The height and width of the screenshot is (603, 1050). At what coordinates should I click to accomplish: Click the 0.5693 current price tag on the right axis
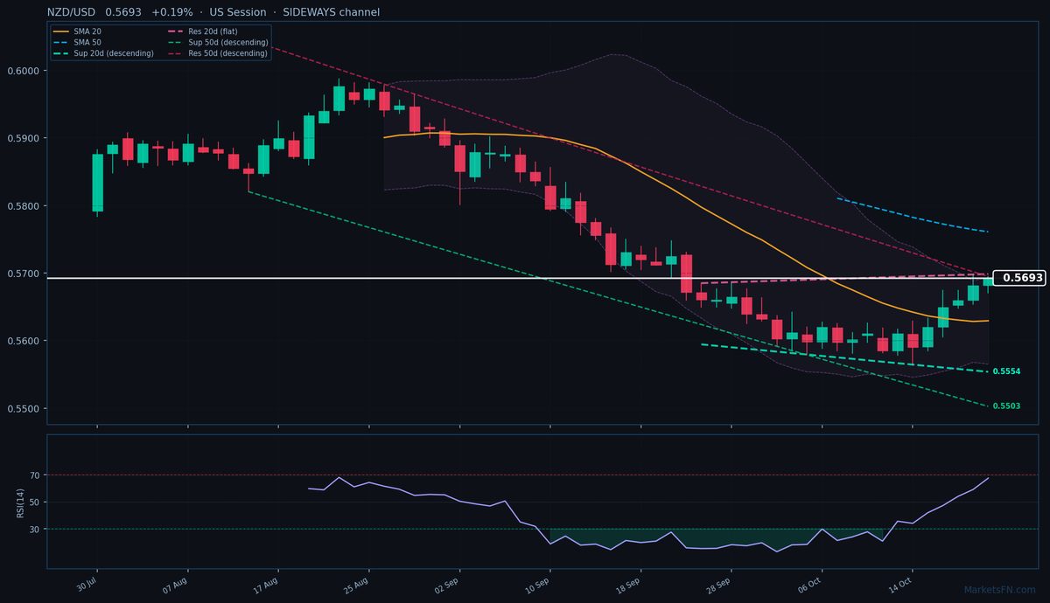pos(1021,278)
